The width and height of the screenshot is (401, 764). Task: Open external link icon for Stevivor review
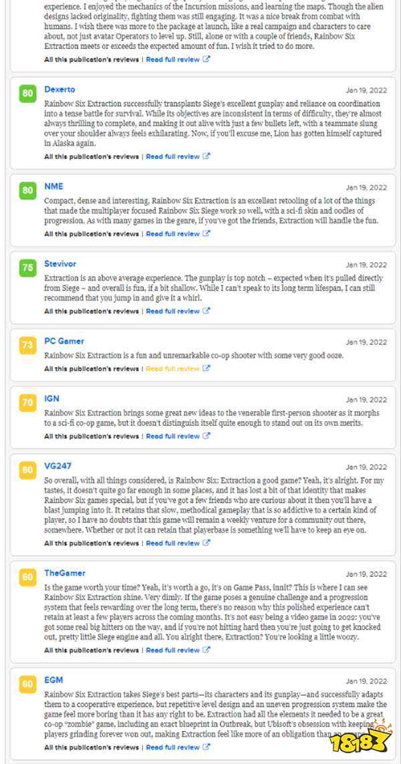click(206, 311)
